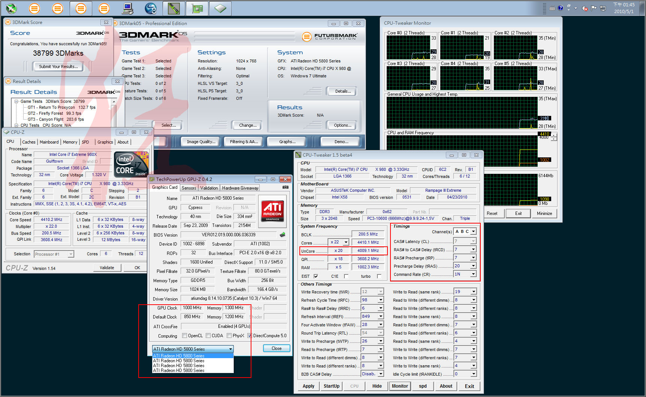Image resolution: width=646 pixels, height=397 pixels.
Task: Open the Precharge Delay (tRAS) dropdown
Action: (x=473, y=266)
